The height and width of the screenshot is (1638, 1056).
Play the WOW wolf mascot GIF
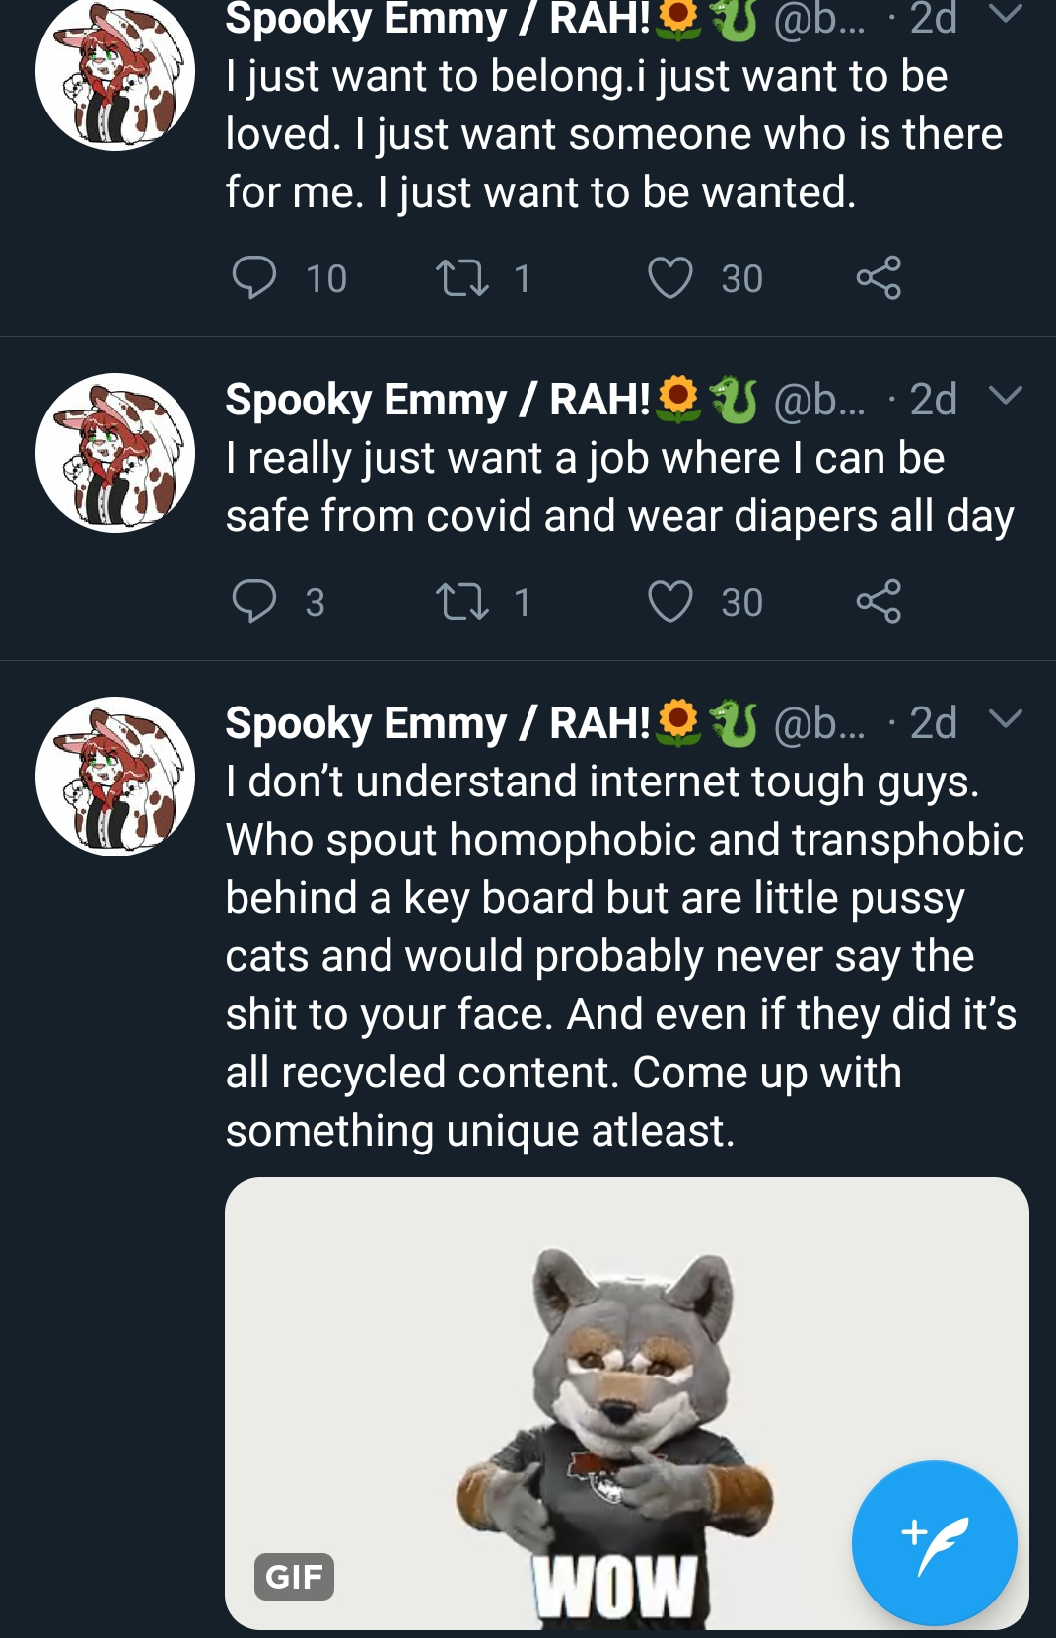(627, 1402)
